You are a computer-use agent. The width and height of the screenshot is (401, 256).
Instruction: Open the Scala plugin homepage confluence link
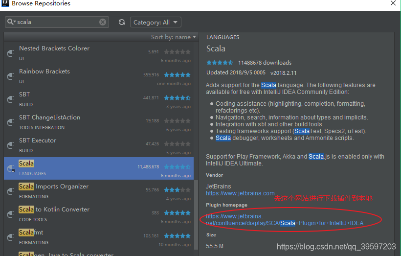pyautogui.click(x=285, y=220)
